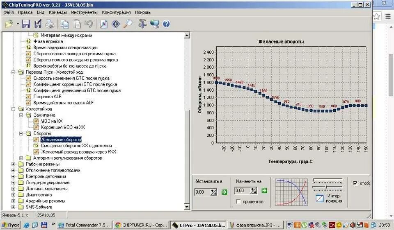
Task: Select Время работы бензонасоса до пуска
Action: [x=70, y=66]
